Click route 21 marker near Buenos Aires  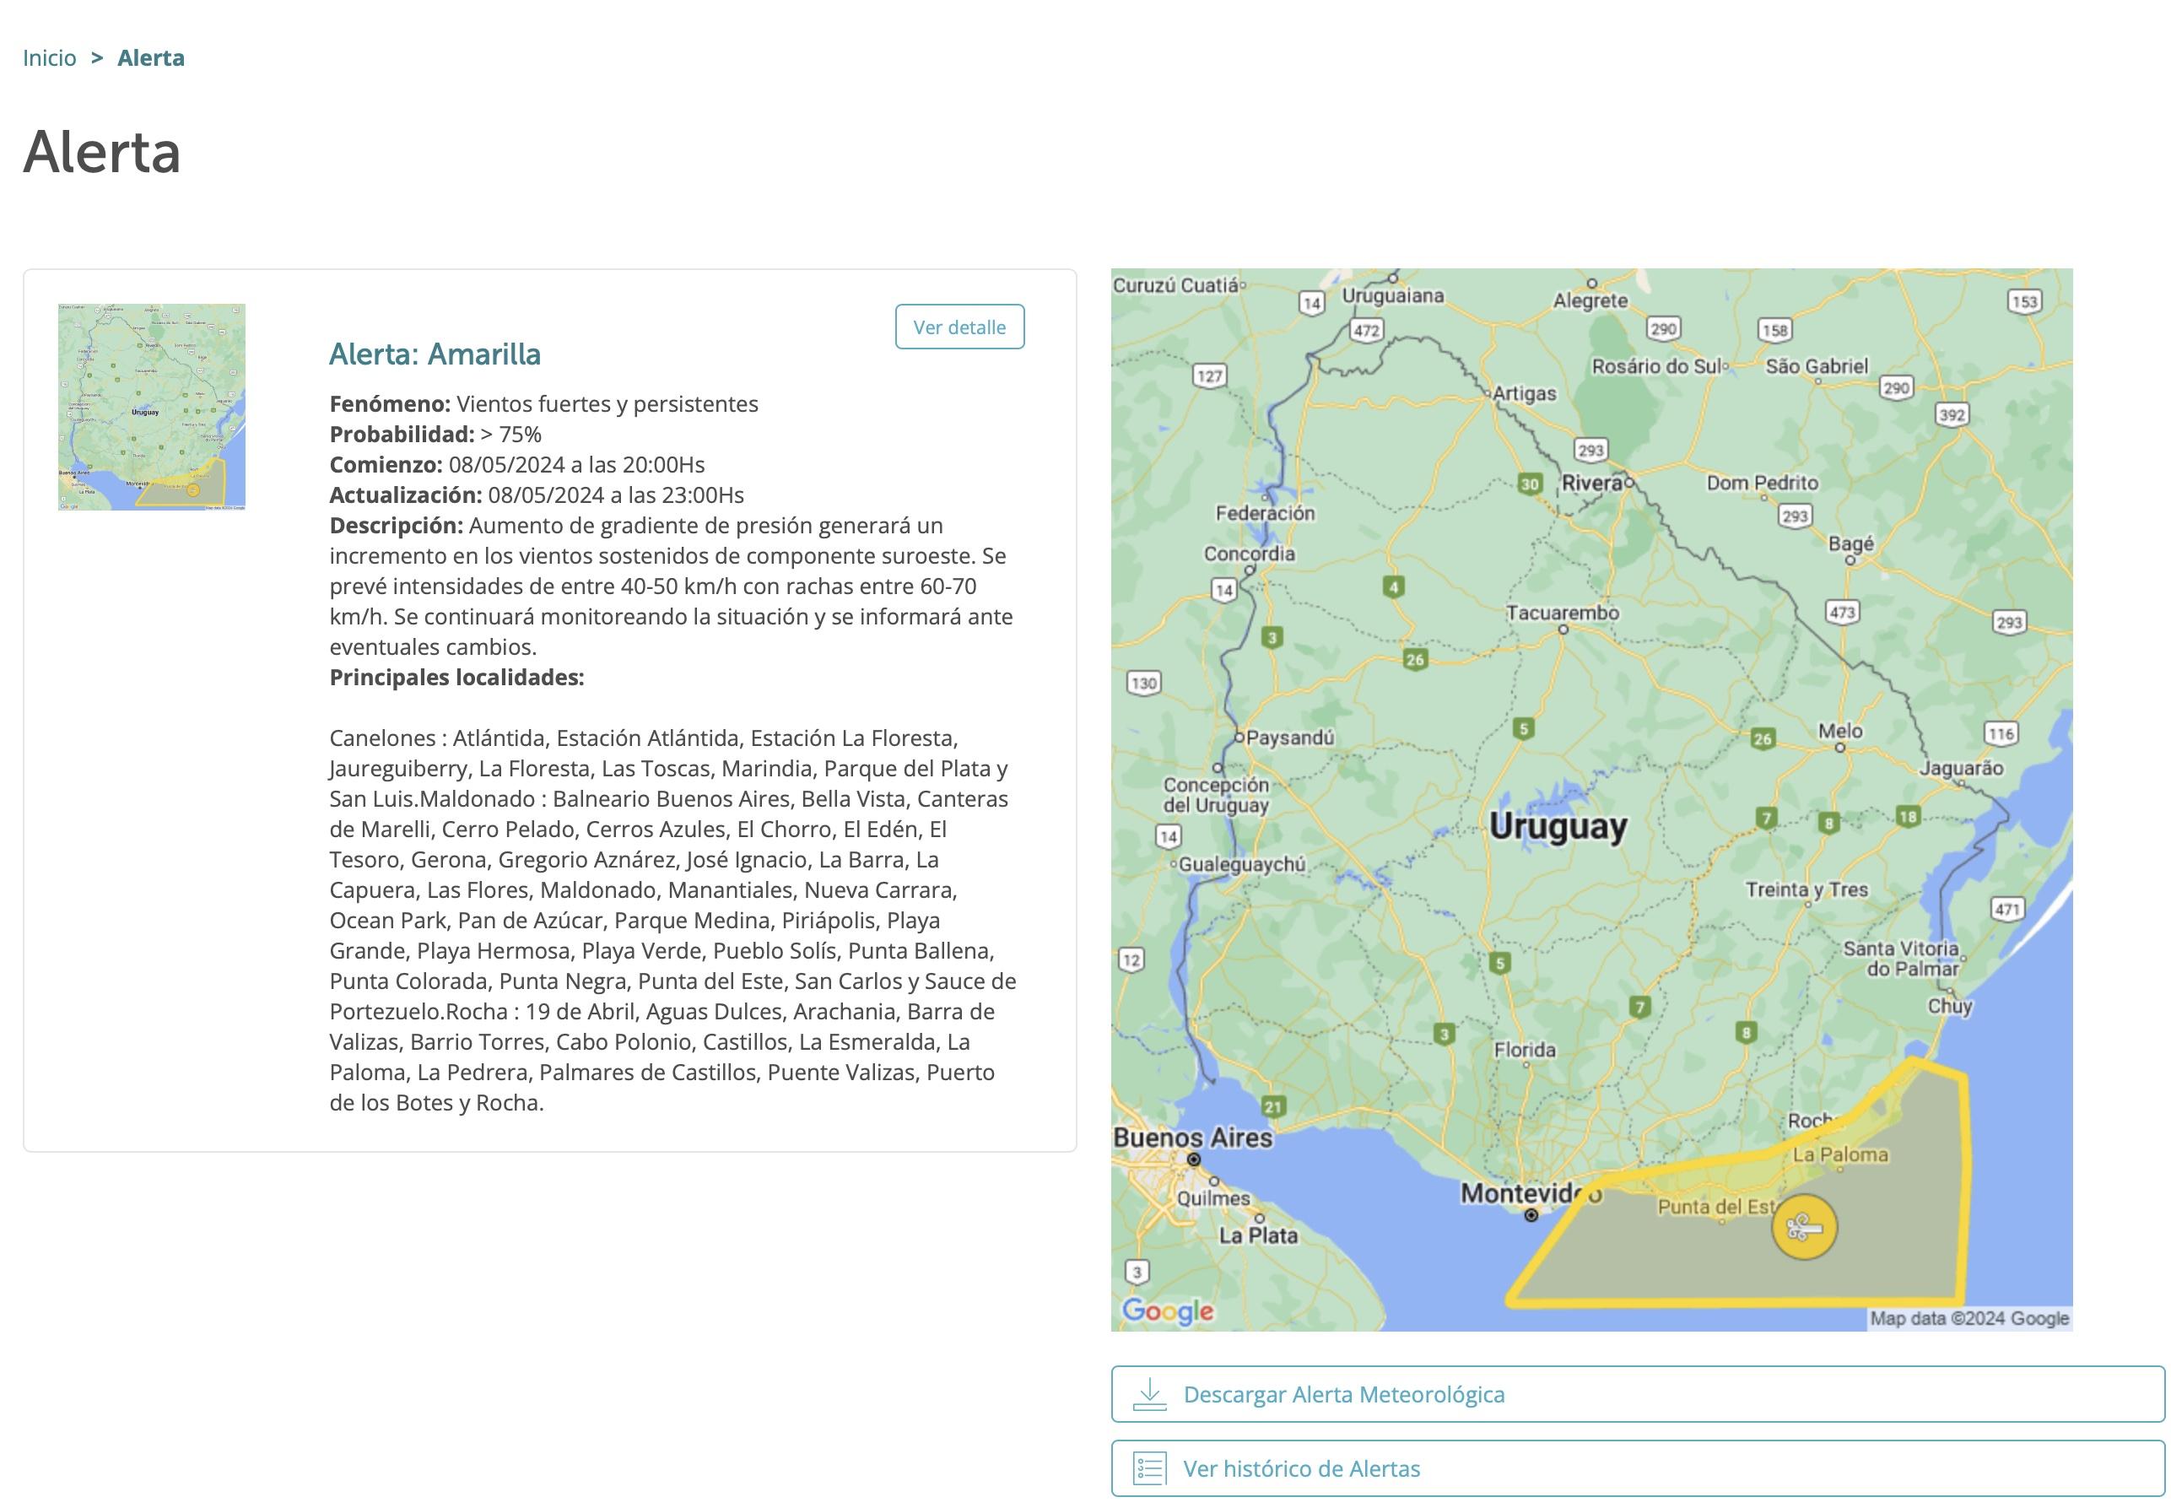point(1273,1106)
